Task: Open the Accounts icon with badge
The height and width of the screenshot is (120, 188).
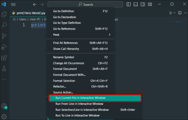Action: tap(4, 106)
